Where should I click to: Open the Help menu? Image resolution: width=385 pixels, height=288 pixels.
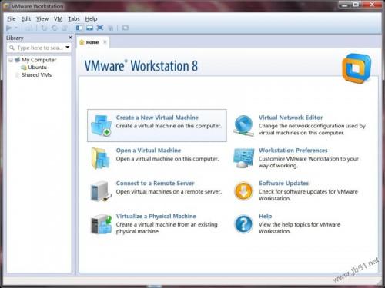click(x=91, y=19)
